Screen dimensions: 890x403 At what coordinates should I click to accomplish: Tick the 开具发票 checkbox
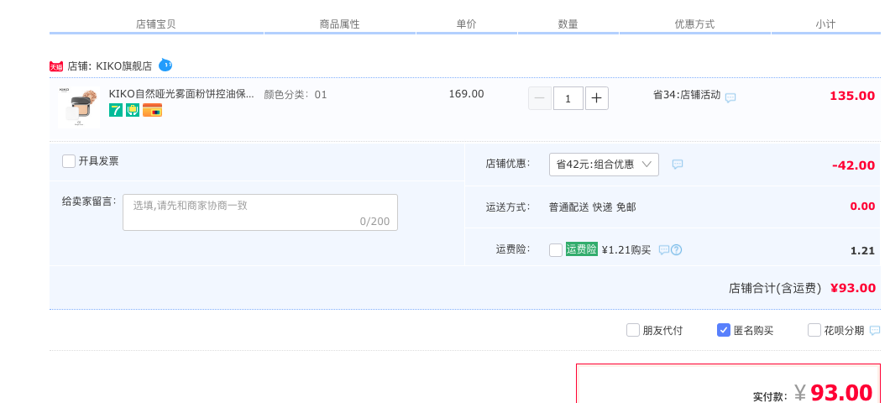pos(69,161)
